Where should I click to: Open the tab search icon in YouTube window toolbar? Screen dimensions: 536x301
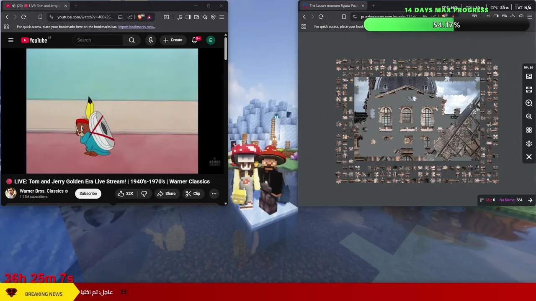click(x=166, y=17)
